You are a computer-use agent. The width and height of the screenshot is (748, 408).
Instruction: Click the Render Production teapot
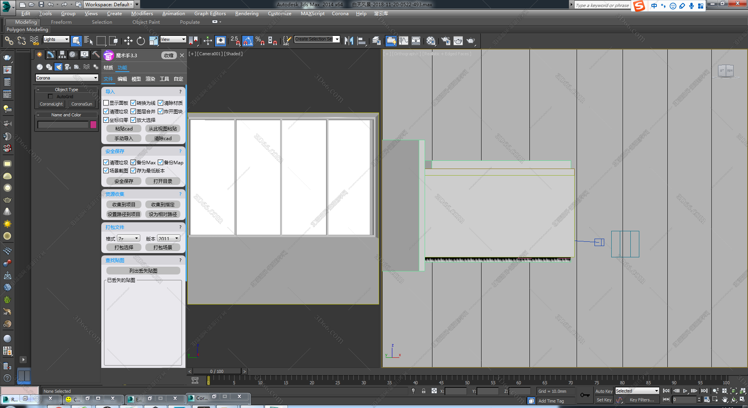(x=471, y=40)
